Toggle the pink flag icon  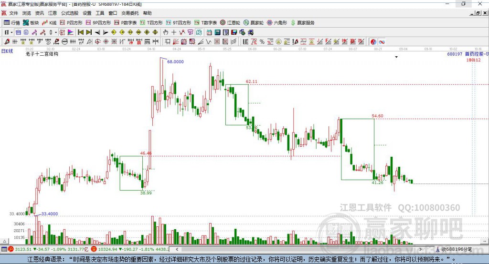[71, 32]
